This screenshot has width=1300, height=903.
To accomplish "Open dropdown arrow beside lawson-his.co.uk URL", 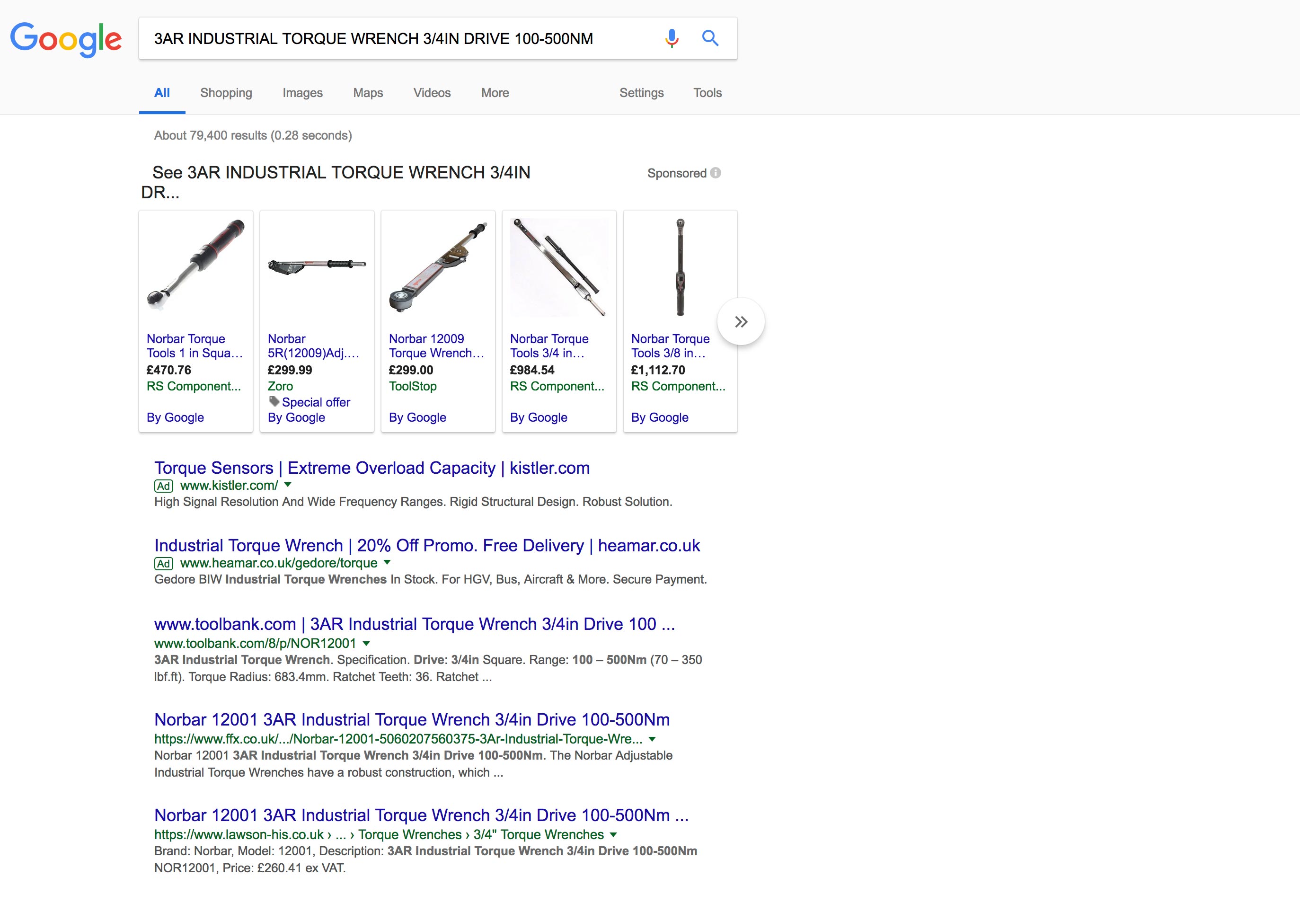I will [x=613, y=834].
